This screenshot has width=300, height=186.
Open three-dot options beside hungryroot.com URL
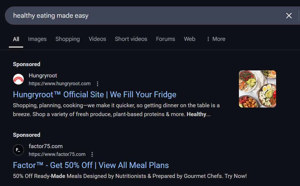(x=98, y=84)
